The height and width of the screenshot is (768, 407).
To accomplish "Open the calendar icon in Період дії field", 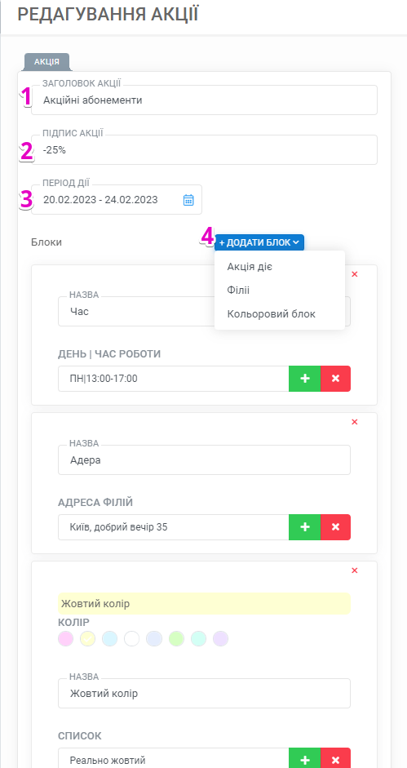I will point(188,200).
